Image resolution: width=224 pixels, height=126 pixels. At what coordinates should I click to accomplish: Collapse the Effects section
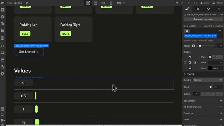click(189, 74)
